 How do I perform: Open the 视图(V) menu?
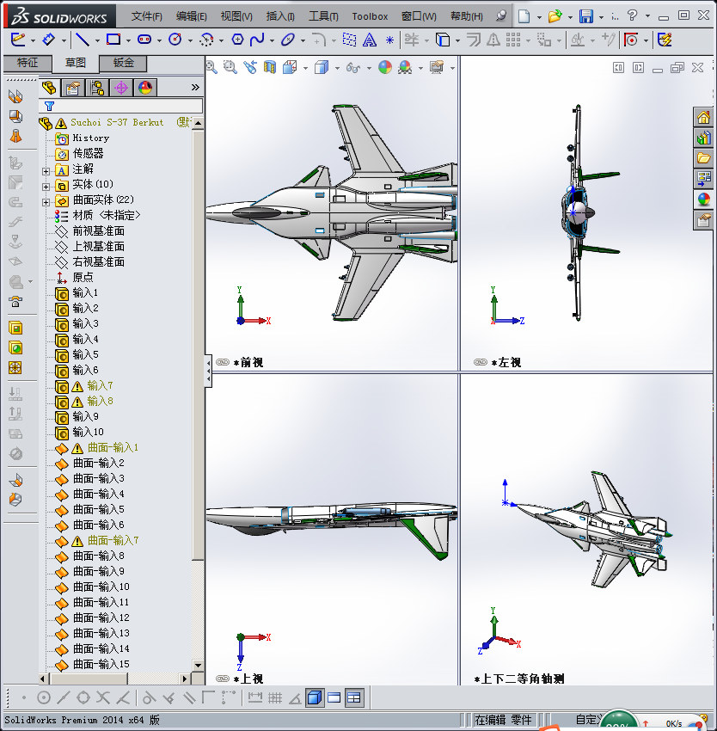(x=236, y=16)
